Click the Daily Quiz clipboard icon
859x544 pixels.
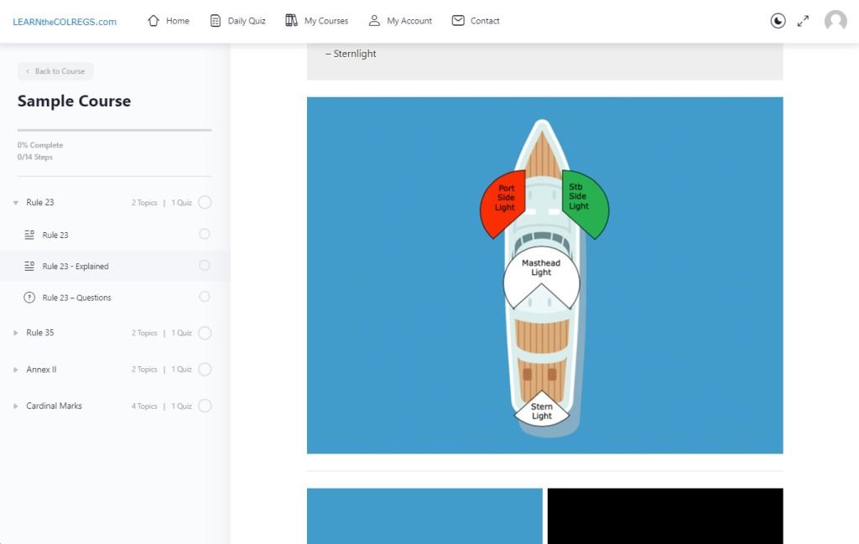[x=216, y=21]
